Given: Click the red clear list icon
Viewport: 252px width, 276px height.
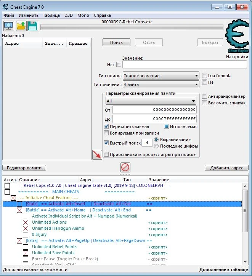Looking at the screenshot, I should coord(125,167).
